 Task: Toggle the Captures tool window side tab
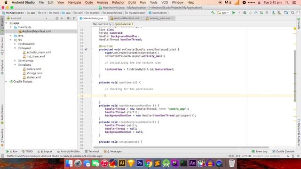[2, 67]
